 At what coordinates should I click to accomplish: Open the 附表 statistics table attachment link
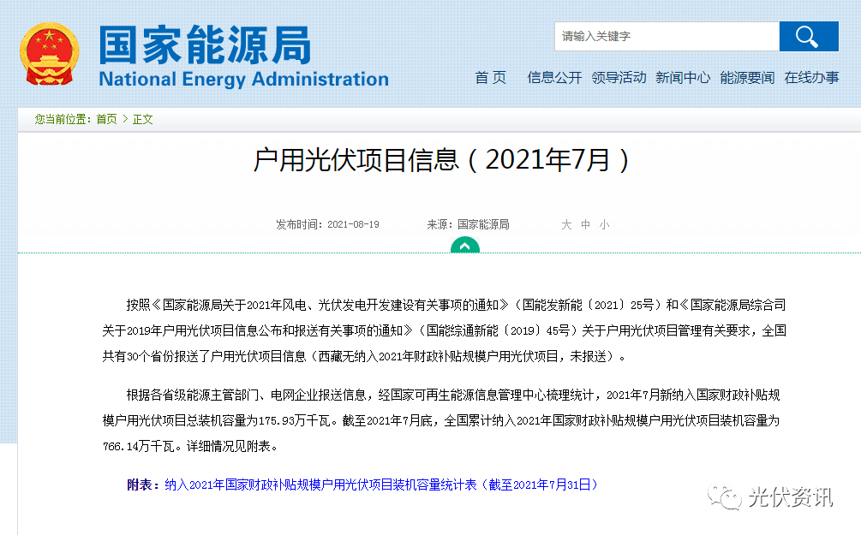[381, 484]
